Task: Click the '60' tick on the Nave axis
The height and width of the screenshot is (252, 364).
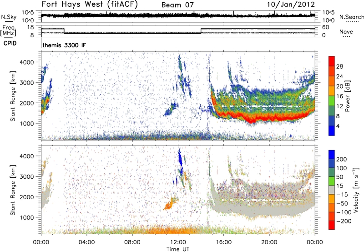Action: 325,27
